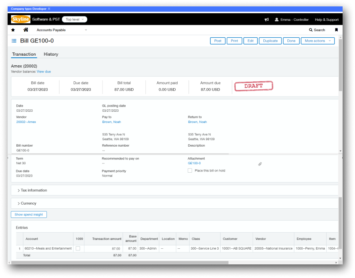This screenshot has height=278, width=355.
Task: Open the View due vendor balance link
Action: pos(44,72)
